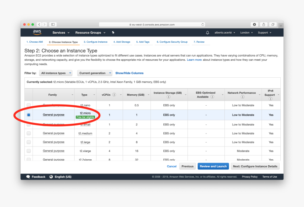The image size is (304, 207).
Task: Select the t2.xlarge row checkbox
Action: tap(29, 151)
